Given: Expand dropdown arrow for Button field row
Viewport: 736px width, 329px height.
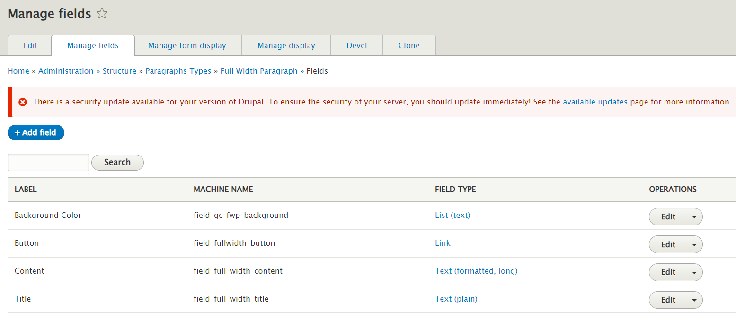Looking at the screenshot, I should pos(694,245).
